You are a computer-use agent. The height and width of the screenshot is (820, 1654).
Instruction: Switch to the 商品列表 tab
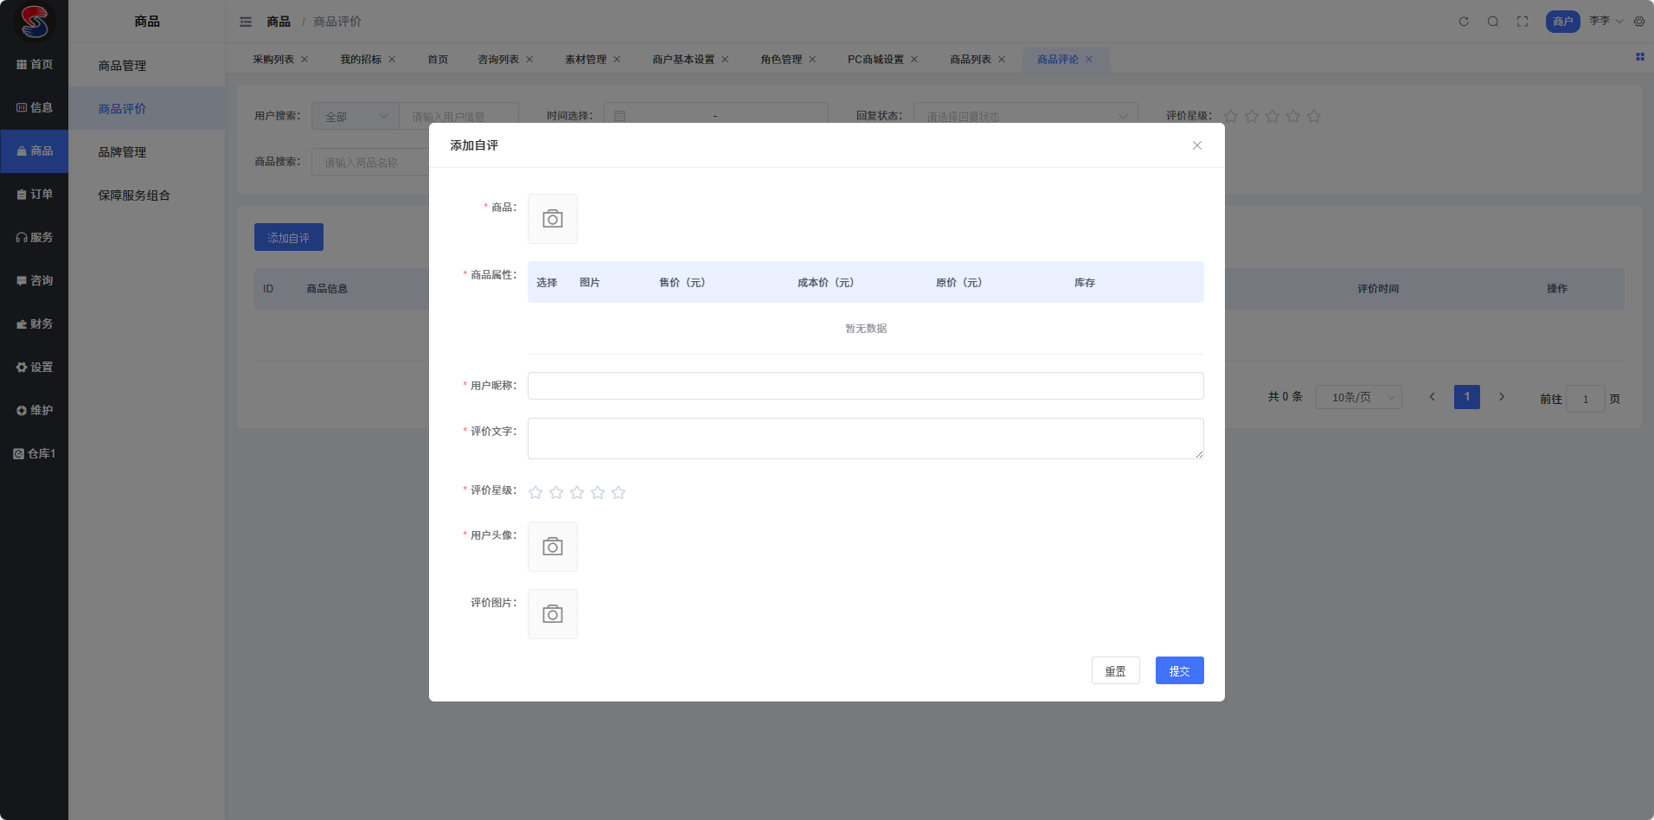pos(970,60)
